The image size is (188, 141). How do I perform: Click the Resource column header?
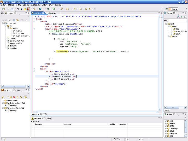pos(86,124)
